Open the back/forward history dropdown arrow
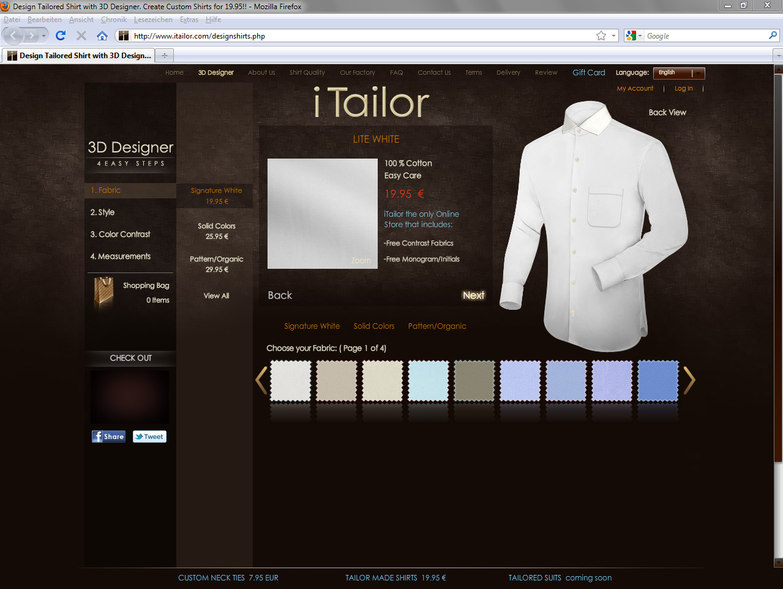 (43, 36)
